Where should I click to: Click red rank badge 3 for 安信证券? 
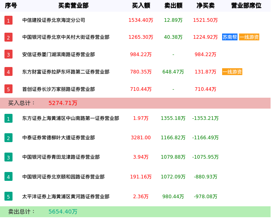pyautogui.click(x=8, y=54)
